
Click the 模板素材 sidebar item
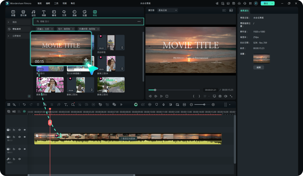point(19,29)
